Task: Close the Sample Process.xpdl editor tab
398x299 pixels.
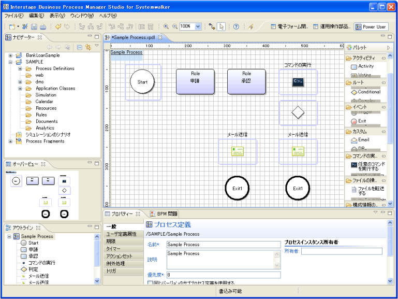Action: click(x=160, y=37)
